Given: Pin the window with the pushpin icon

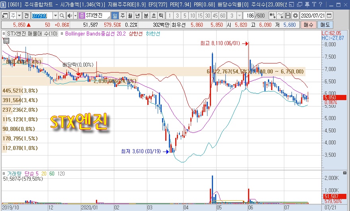Looking at the screenshot, I should coord(307,4).
